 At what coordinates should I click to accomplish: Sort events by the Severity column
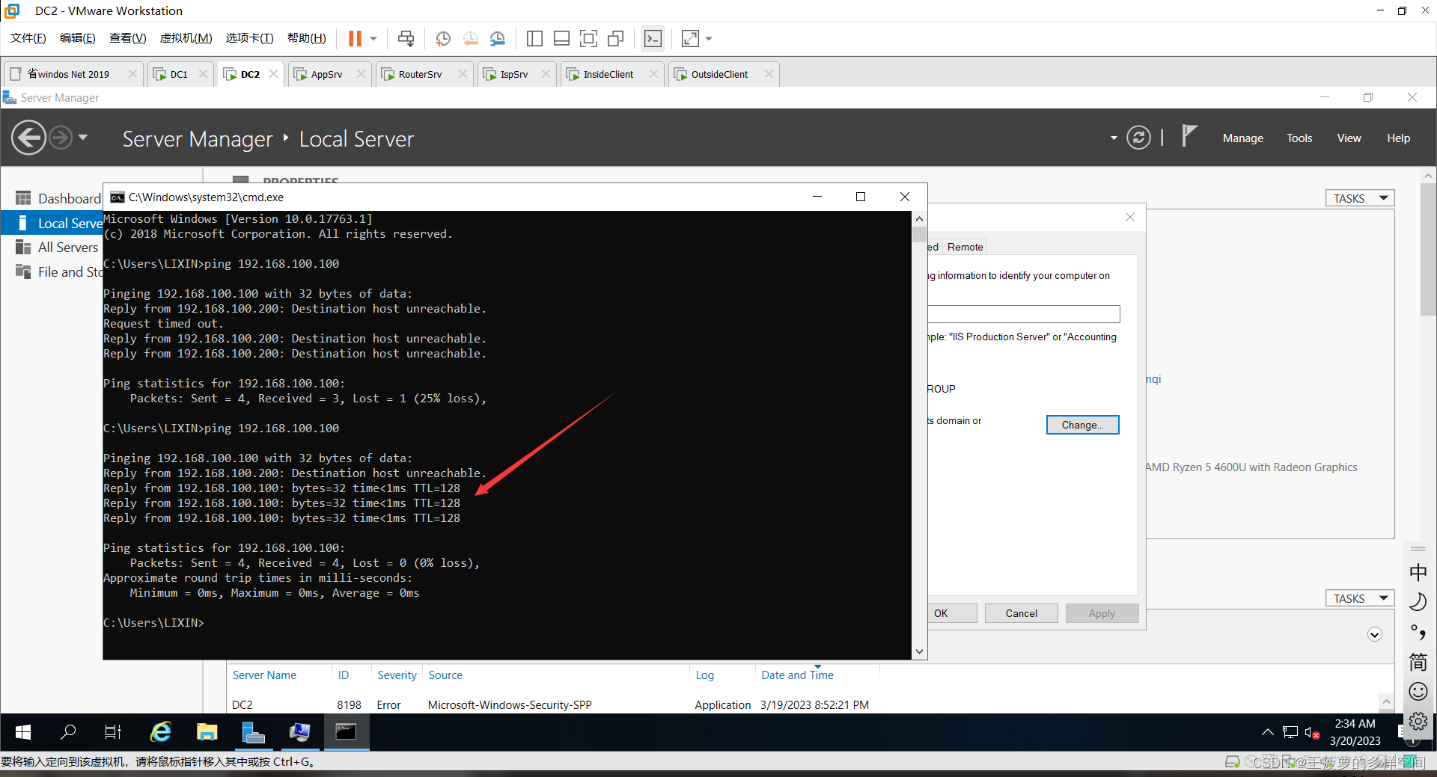coord(397,675)
